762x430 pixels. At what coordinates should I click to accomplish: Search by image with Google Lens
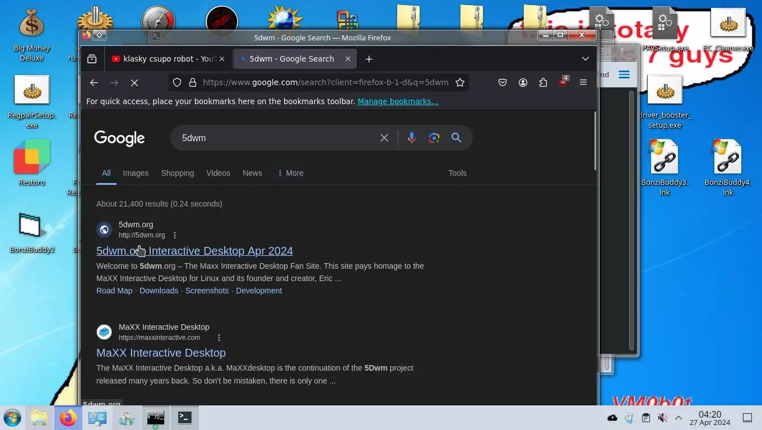coord(434,138)
